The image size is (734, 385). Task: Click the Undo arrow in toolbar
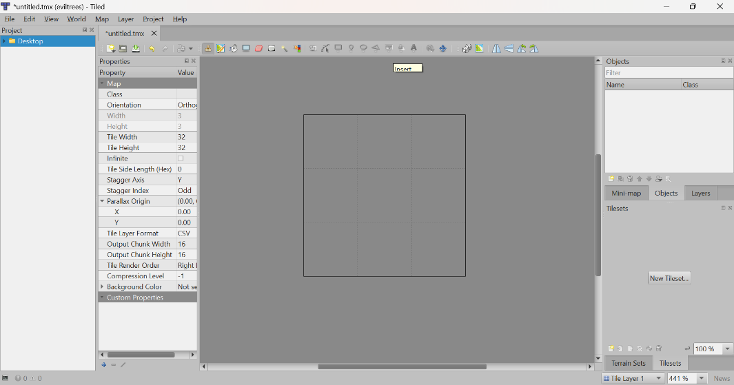click(x=152, y=49)
